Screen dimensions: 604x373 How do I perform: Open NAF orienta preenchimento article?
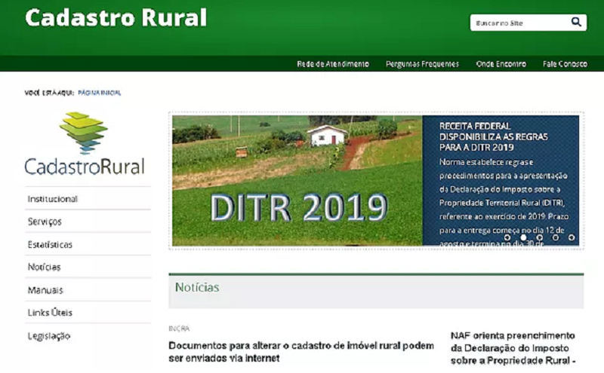point(513,348)
